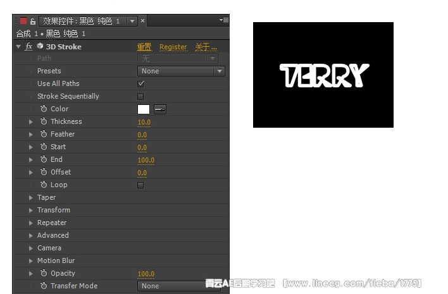Expand the End property

31,160
